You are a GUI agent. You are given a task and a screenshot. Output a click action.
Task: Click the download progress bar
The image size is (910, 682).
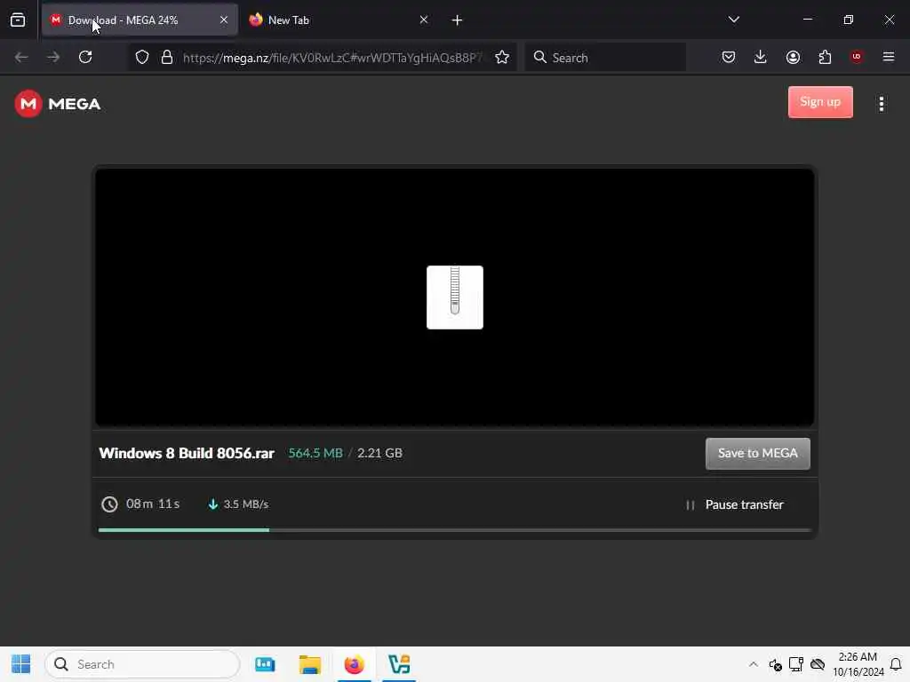454,529
